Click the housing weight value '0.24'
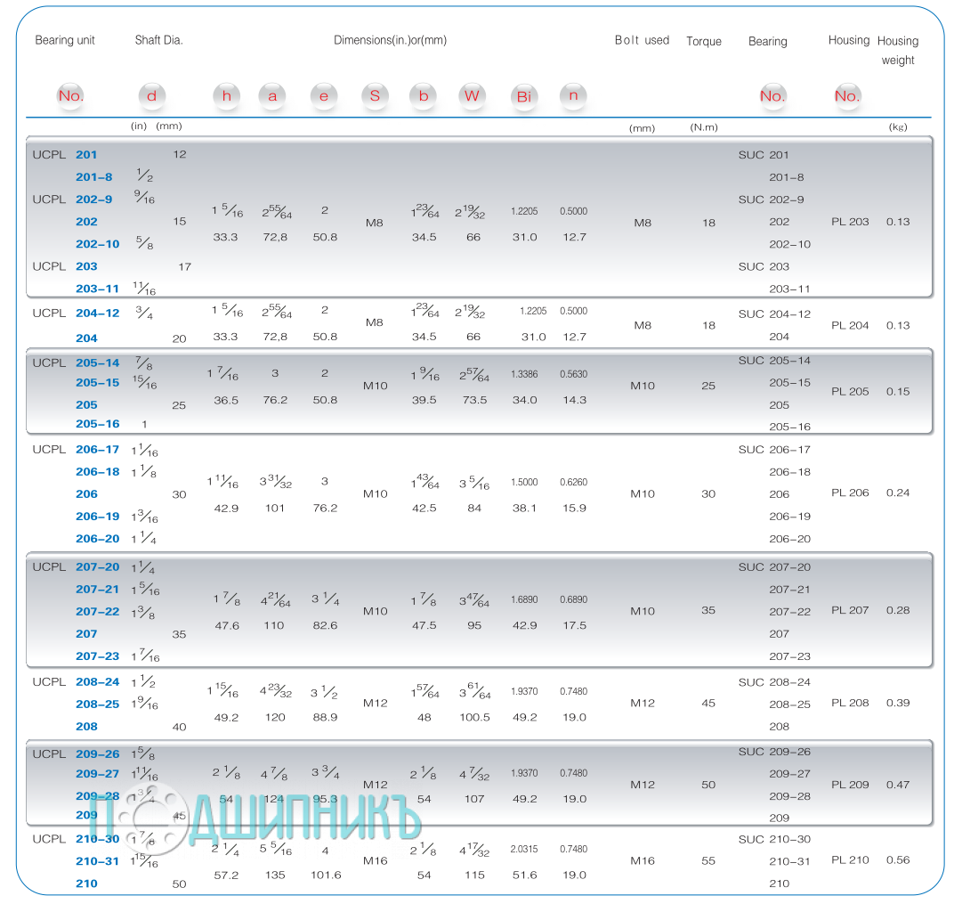This screenshot has width=954, height=904. coord(898,493)
